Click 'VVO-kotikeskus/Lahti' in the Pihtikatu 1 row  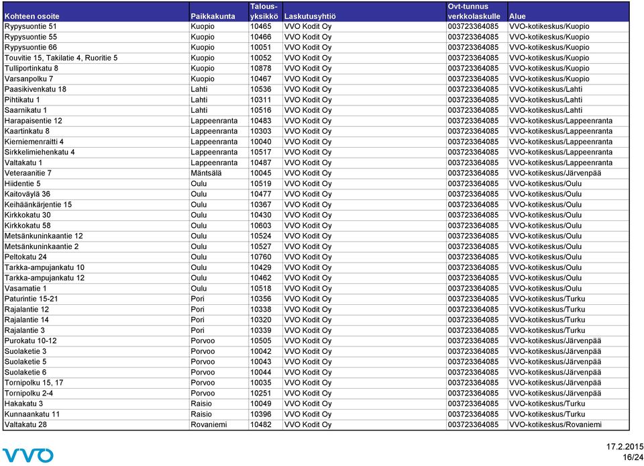[546, 100]
